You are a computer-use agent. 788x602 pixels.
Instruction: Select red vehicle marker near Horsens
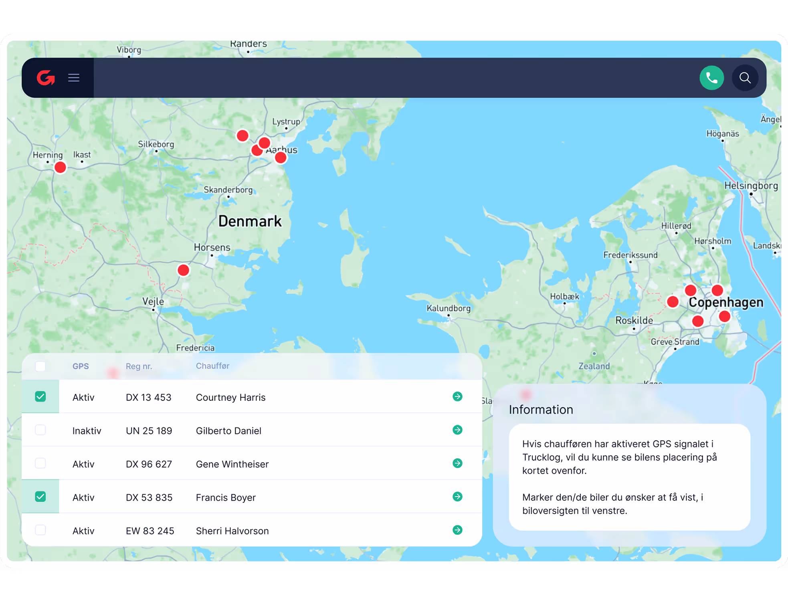[x=183, y=271]
